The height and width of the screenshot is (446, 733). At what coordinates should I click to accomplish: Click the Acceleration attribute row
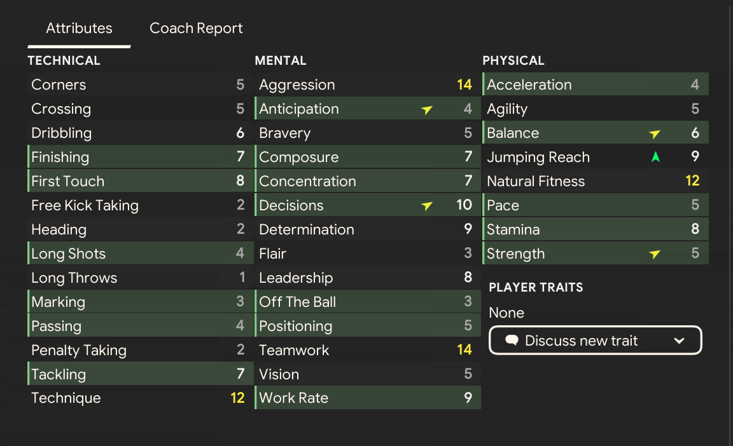tap(595, 84)
